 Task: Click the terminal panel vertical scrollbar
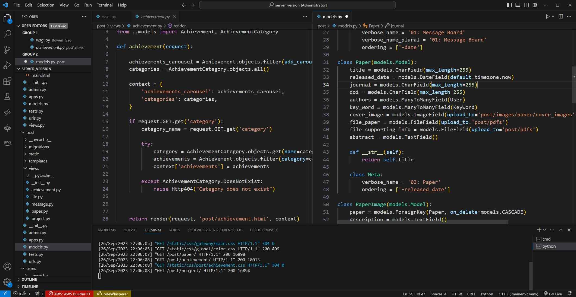point(531,275)
